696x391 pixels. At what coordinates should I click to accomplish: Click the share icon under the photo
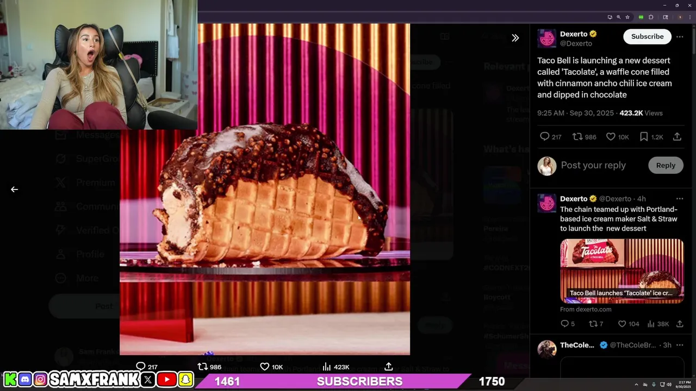(x=388, y=367)
